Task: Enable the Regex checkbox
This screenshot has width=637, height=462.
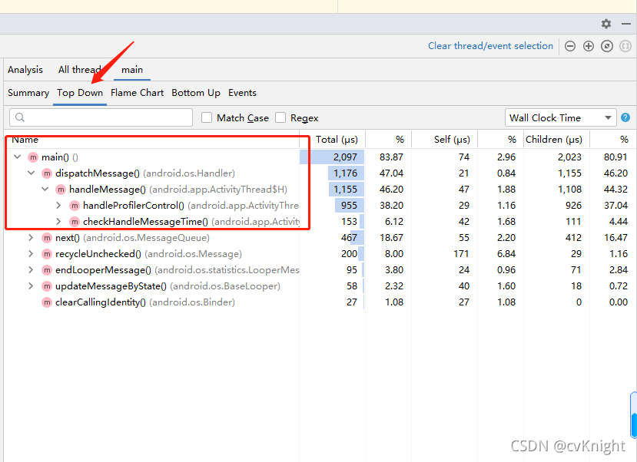Action: [280, 117]
